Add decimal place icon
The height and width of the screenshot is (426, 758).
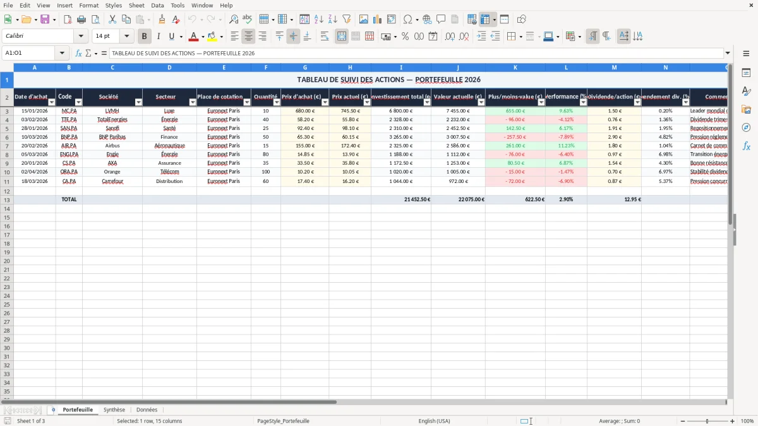click(x=450, y=37)
